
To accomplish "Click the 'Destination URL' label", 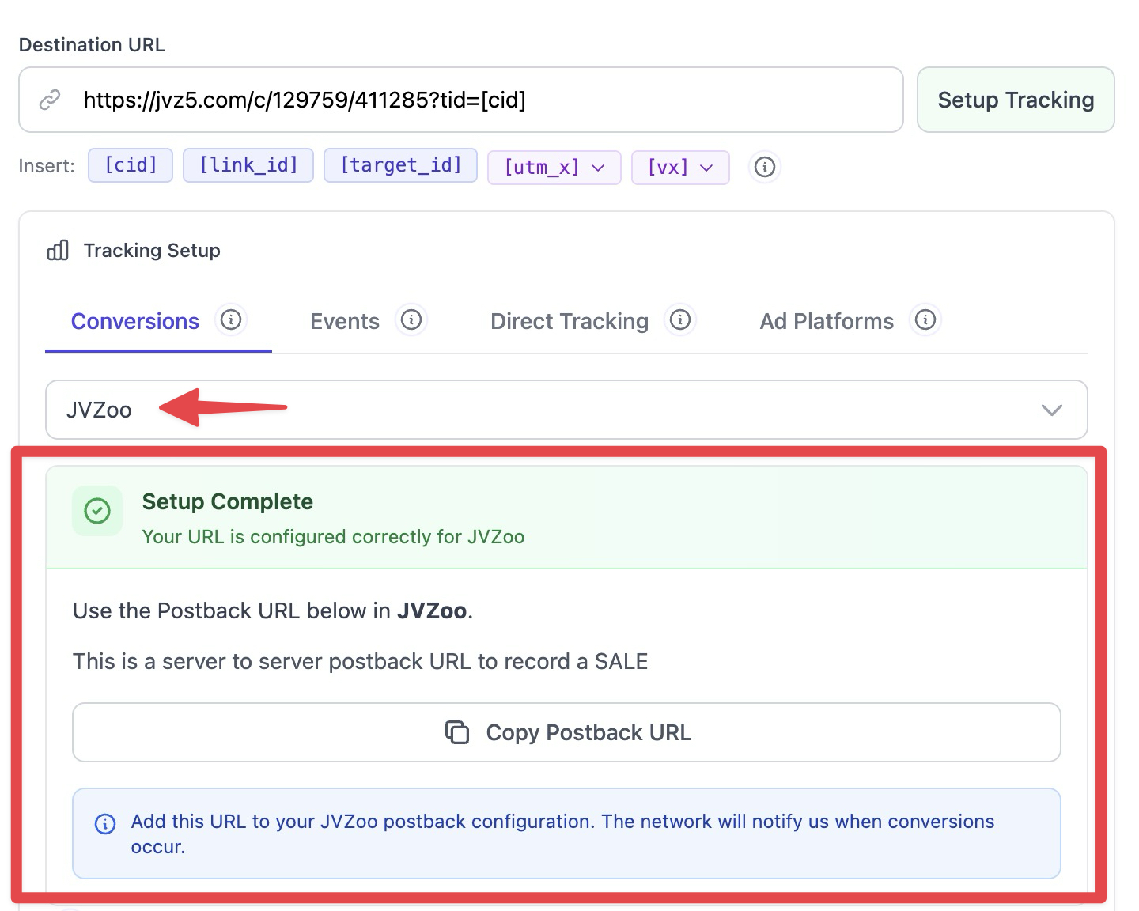I will pyautogui.click(x=92, y=45).
